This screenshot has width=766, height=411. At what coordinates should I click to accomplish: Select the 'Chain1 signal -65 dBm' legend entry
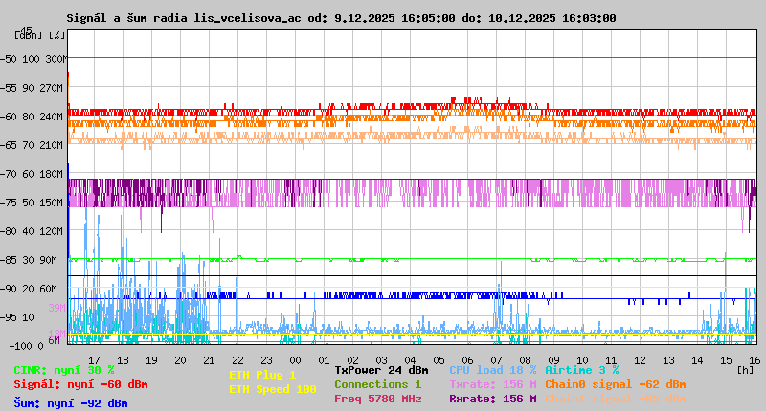[x=616, y=399]
